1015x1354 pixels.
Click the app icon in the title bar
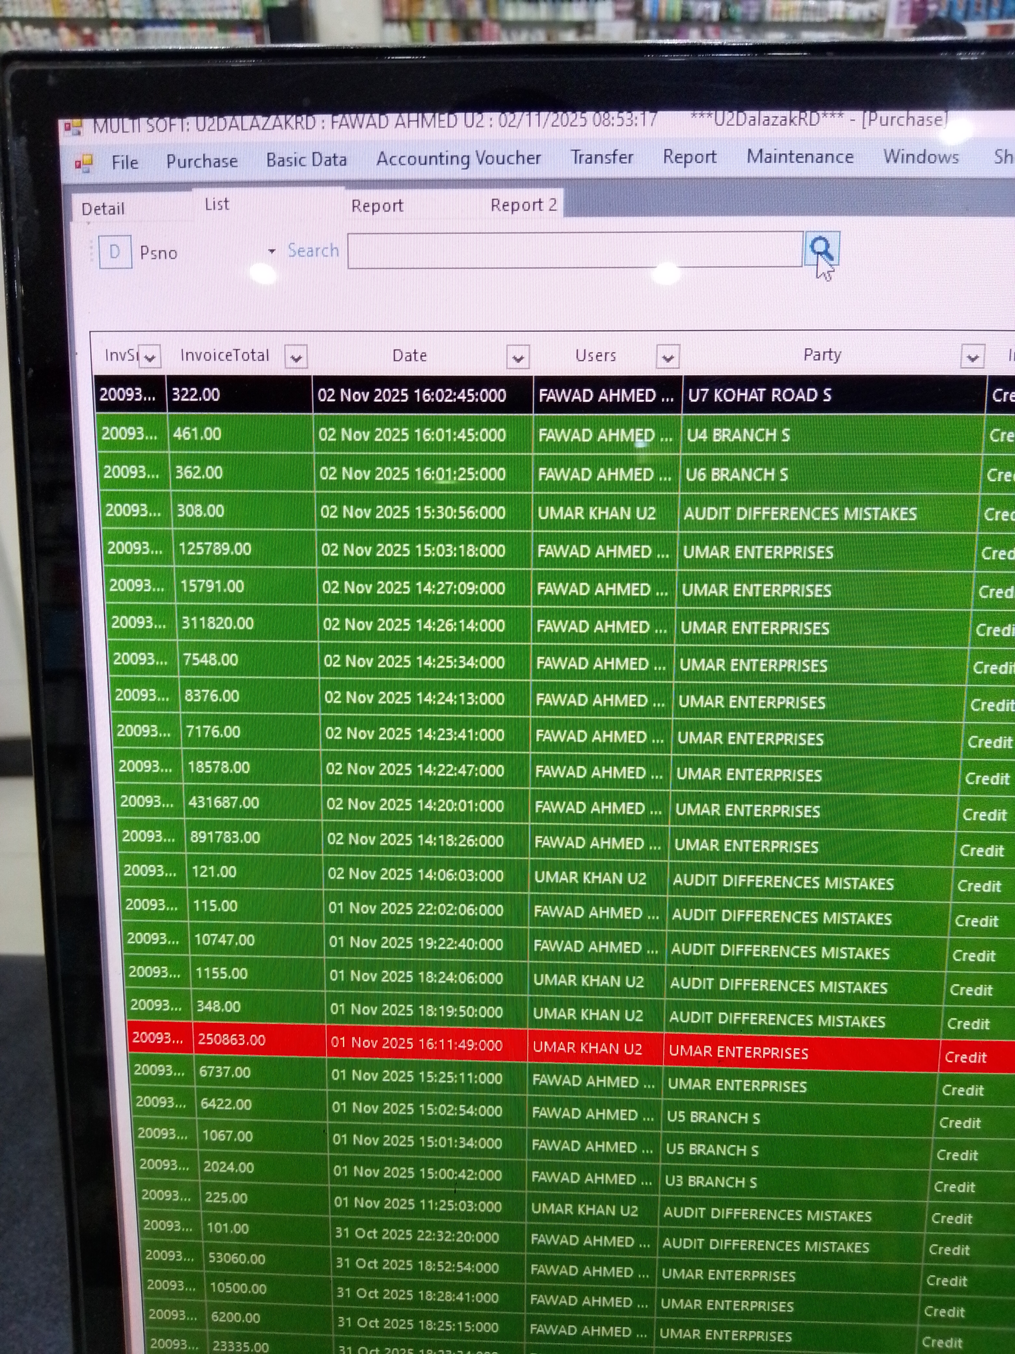(74, 127)
